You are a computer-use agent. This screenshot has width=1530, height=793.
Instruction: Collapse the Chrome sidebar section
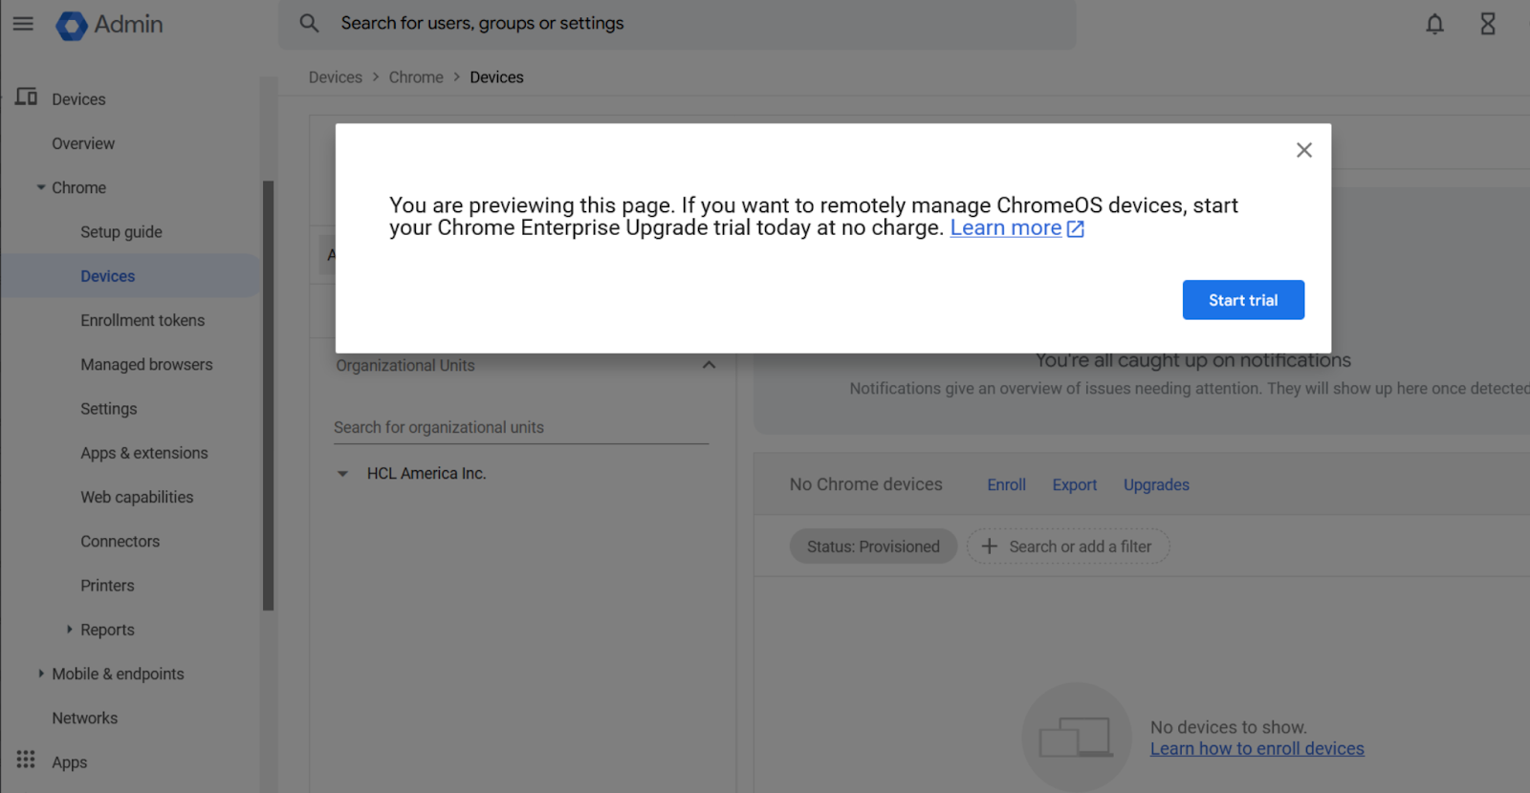click(x=41, y=187)
